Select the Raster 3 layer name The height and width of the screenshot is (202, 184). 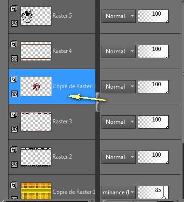[x=62, y=121]
